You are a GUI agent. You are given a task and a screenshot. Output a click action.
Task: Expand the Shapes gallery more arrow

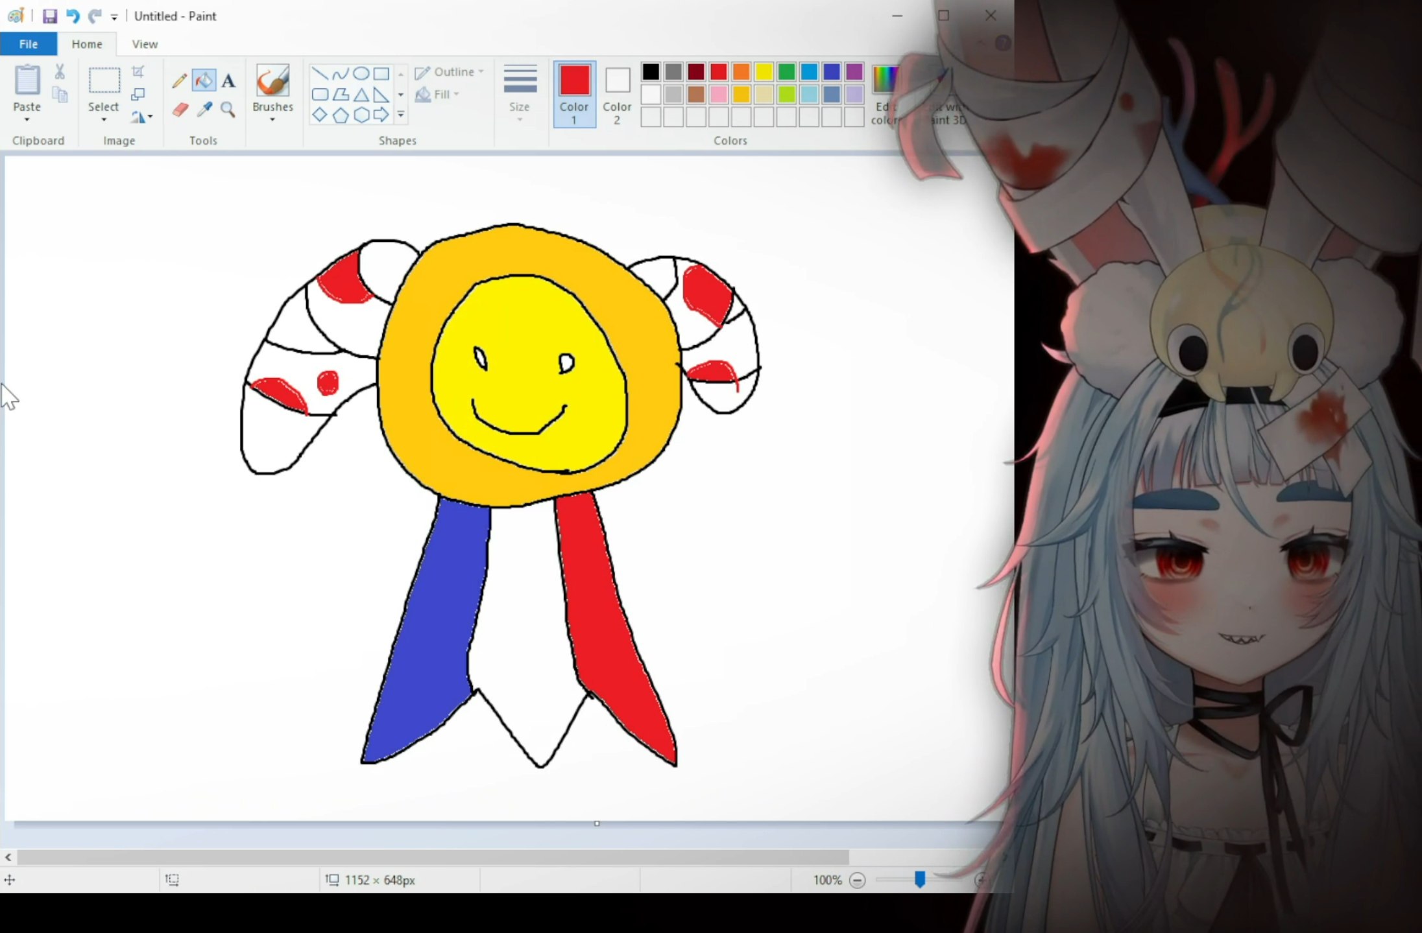coord(401,115)
